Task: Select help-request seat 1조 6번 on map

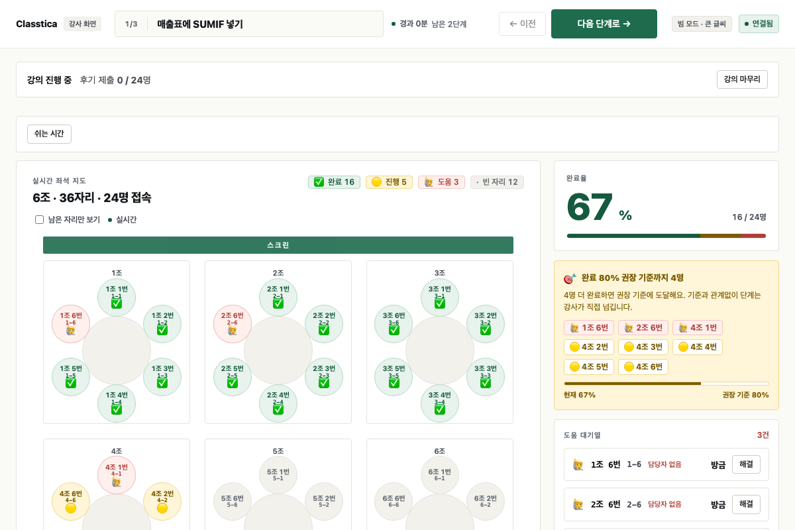Action: coord(71,324)
